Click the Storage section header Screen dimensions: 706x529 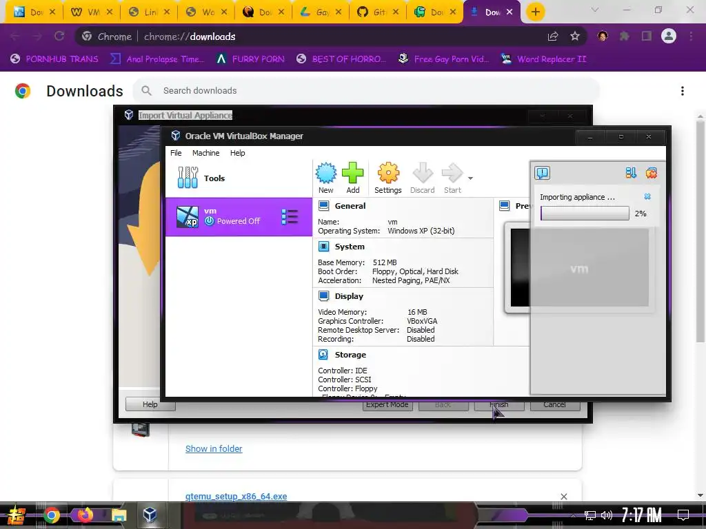(x=350, y=355)
